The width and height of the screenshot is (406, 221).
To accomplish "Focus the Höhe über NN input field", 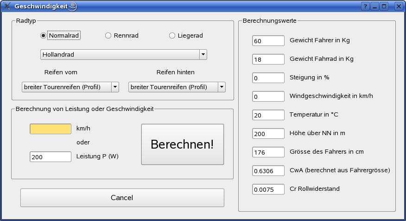I will pos(268,134).
